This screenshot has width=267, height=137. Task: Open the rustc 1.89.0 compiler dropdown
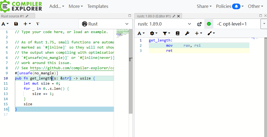click(165, 24)
